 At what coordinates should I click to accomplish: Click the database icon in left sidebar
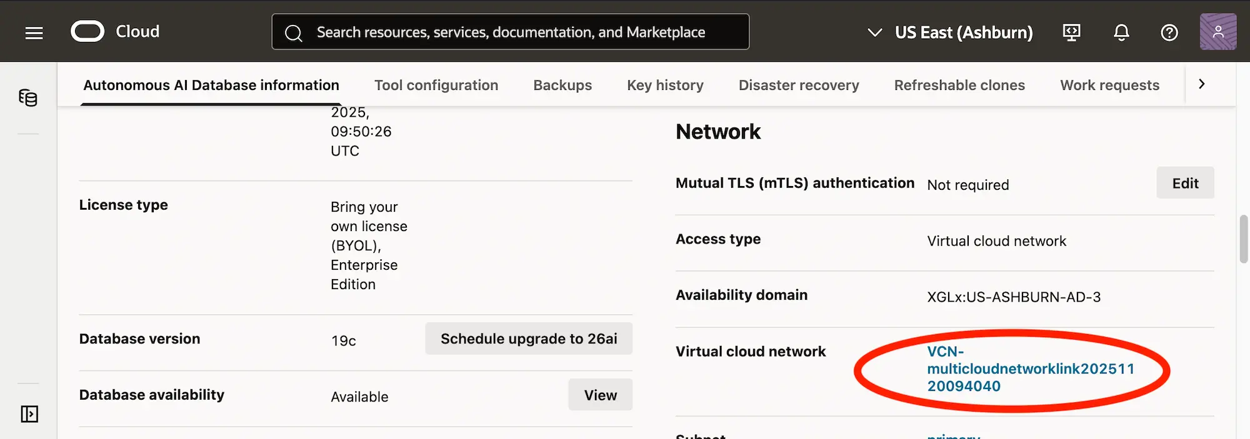[x=28, y=98]
